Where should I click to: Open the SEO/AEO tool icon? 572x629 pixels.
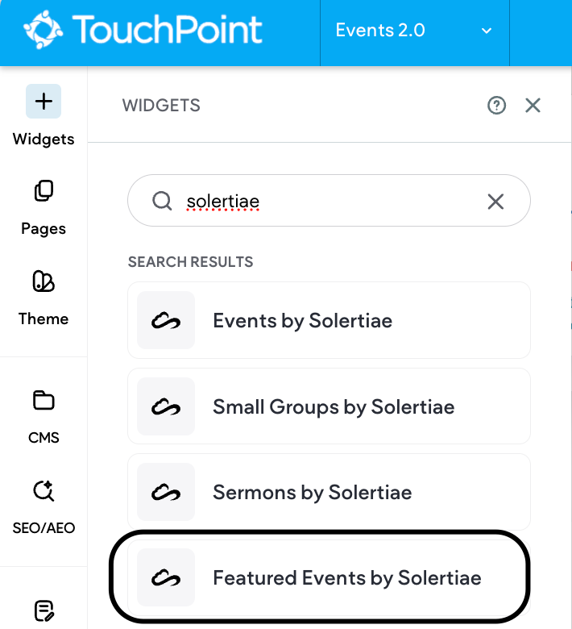click(44, 491)
